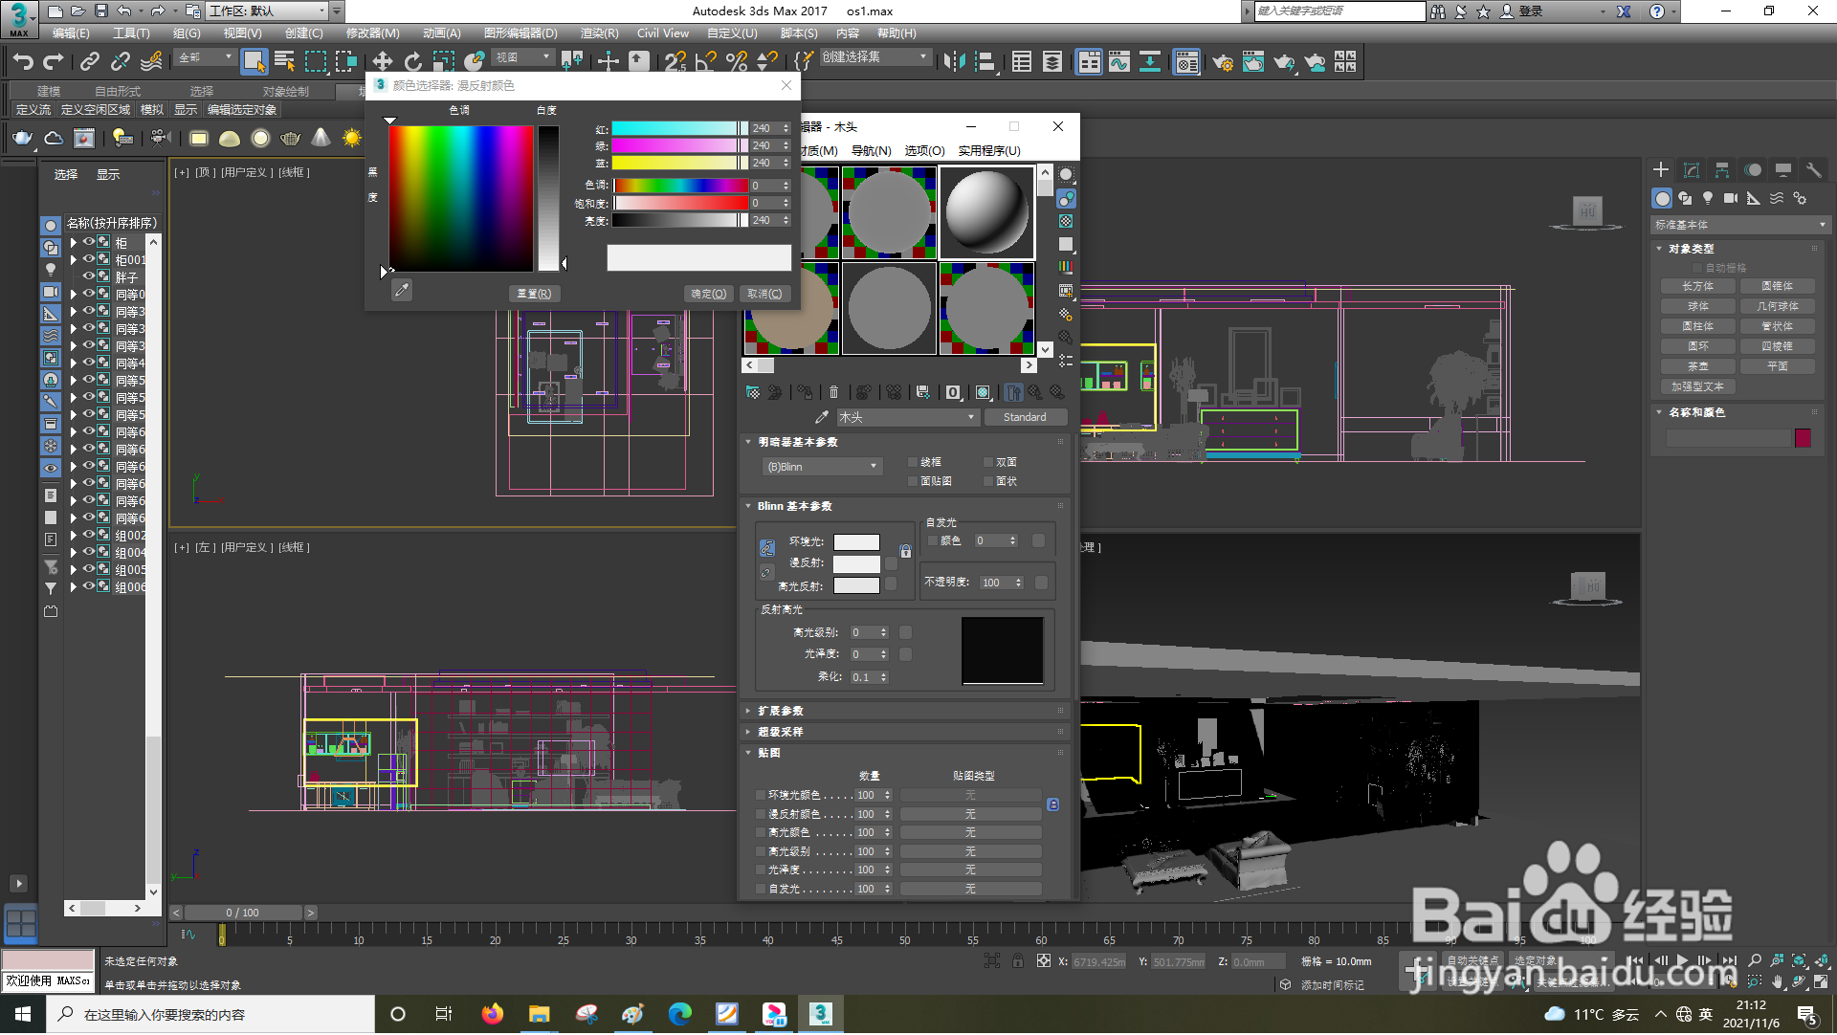Image resolution: width=1837 pixels, height=1035 pixels.
Task: Activate the Select and Rotate tool
Action: pos(412,62)
